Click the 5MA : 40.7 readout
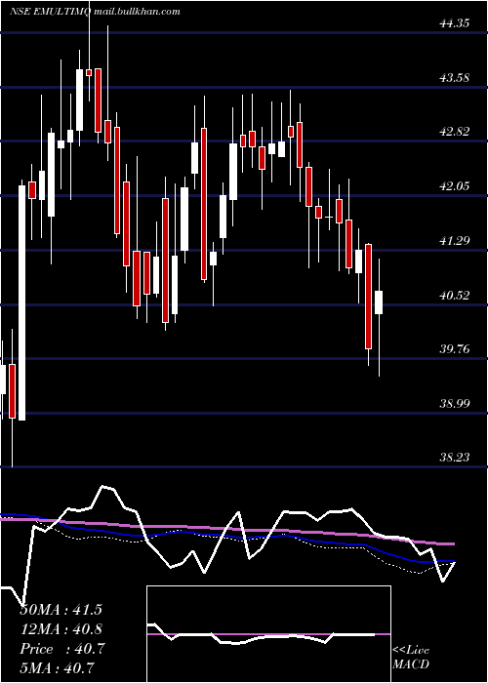488x683 pixels. click(x=58, y=667)
